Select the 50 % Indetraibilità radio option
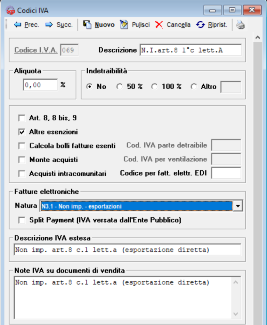Screen dimensions: 267x325 tap(120, 87)
